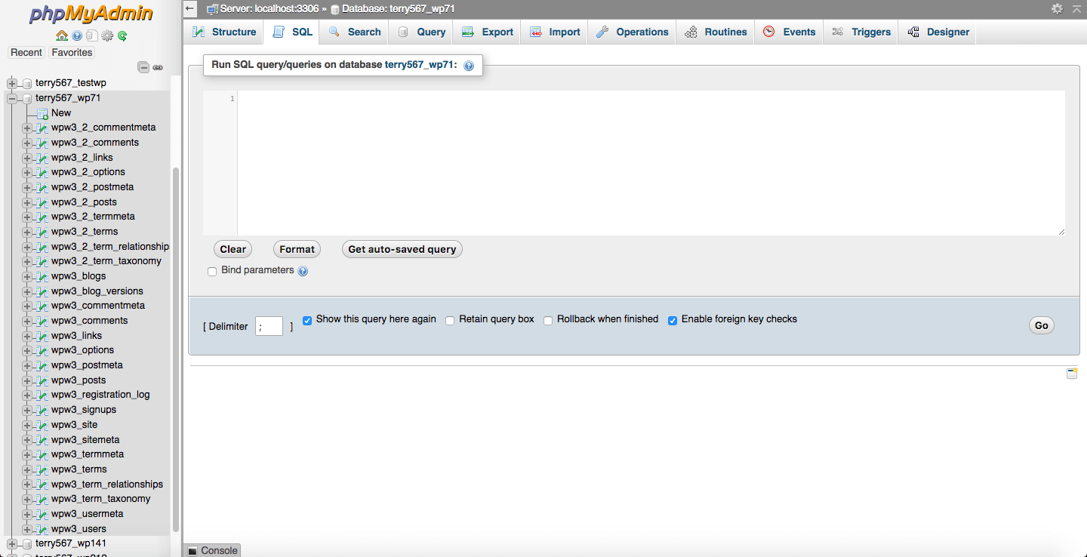Go to the Import tab
Screen dimensions: 1087x557
(x=555, y=32)
